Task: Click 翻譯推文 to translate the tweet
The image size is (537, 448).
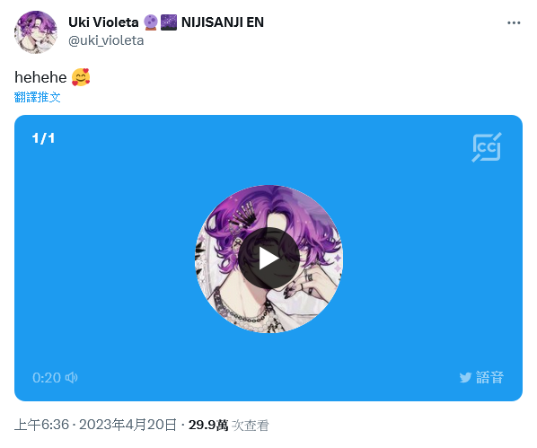Action: (38, 97)
